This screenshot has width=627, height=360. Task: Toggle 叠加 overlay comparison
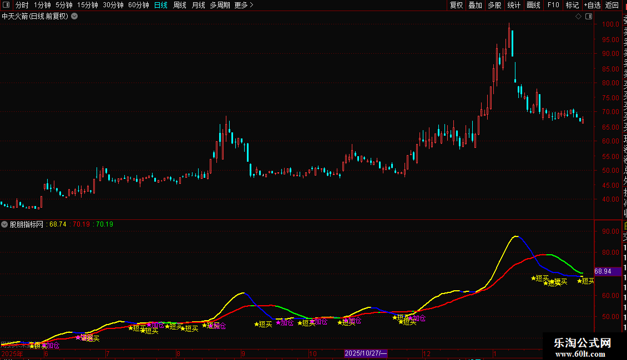(x=476, y=5)
